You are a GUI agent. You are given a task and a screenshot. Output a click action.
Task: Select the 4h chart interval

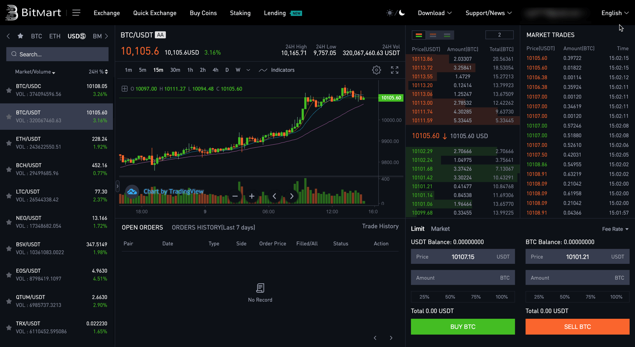tap(215, 70)
